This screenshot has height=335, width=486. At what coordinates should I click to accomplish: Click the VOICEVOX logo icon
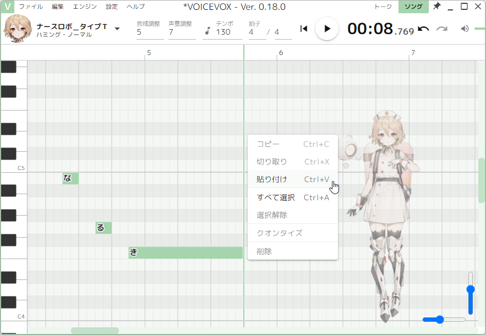pos(7,7)
